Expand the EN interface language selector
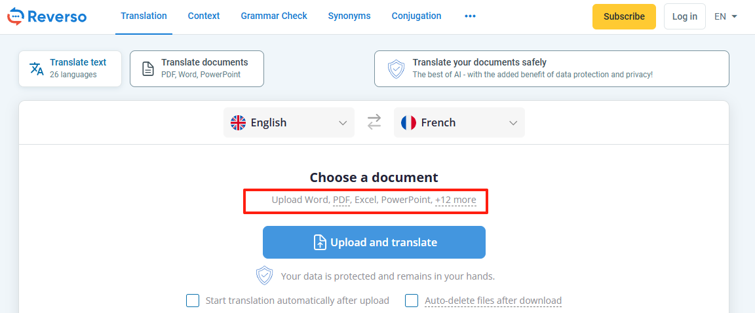 (x=726, y=16)
